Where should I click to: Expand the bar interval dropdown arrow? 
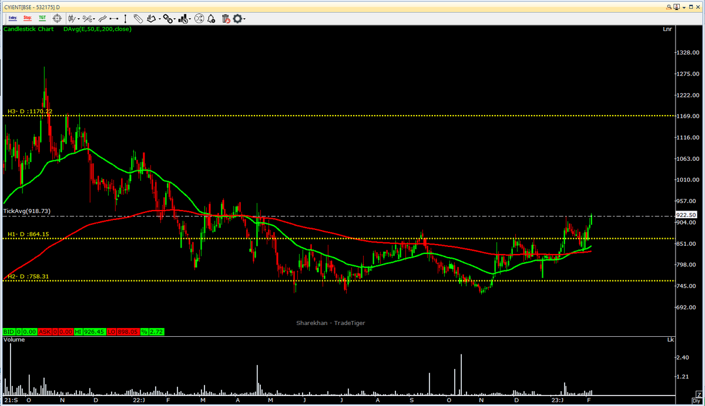pos(190,19)
